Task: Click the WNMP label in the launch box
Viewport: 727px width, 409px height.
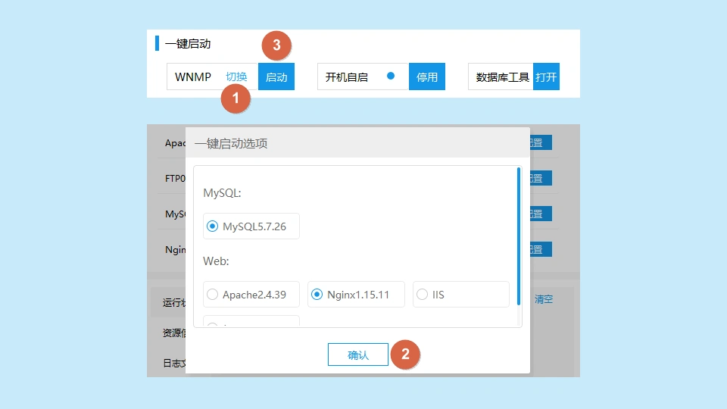Action: pos(193,76)
